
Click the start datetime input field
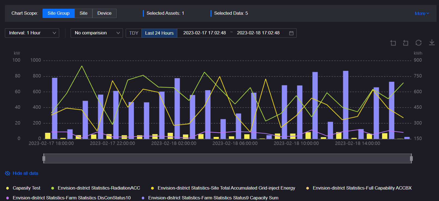pos(205,33)
